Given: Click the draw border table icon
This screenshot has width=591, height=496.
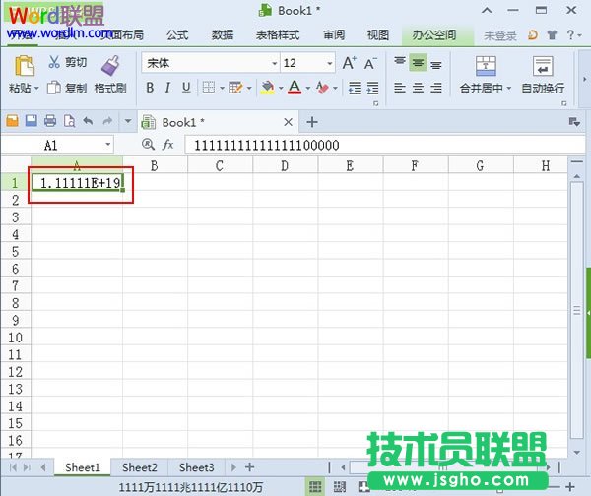Looking at the screenshot, I should pyautogui.click(x=235, y=88).
